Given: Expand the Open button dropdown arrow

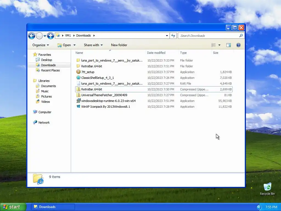Looking at the screenshot, I should (75, 45).
